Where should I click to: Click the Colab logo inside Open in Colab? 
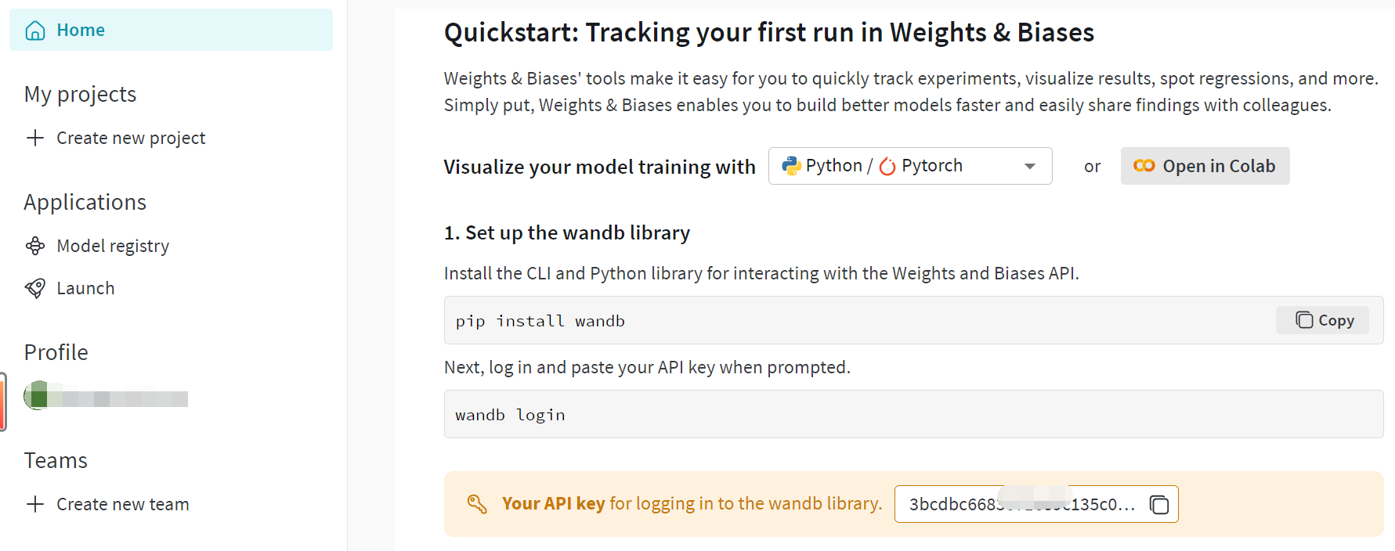point(1144,166)
